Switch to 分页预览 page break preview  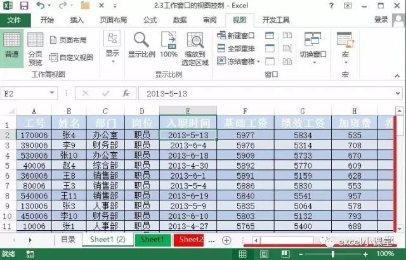coord(36,49)
